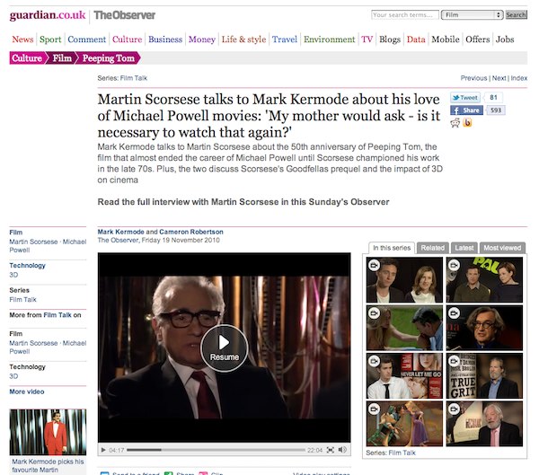Click the Facebook Share button
This screenshot has width=539, height=475.
(466, 110)
